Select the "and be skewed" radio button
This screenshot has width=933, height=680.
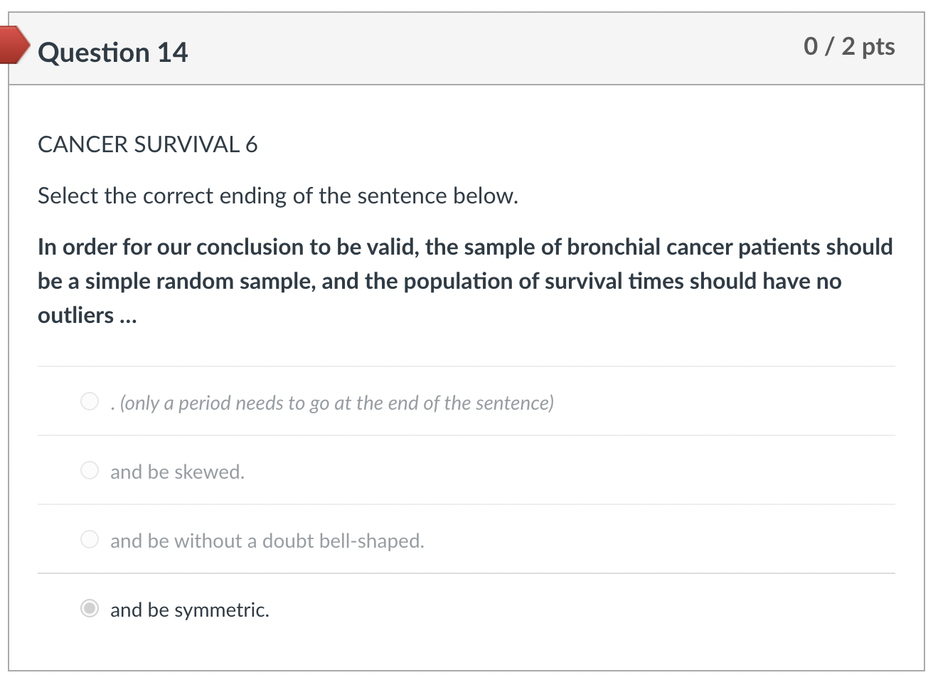pyautogui.click(x=90, y=471)
